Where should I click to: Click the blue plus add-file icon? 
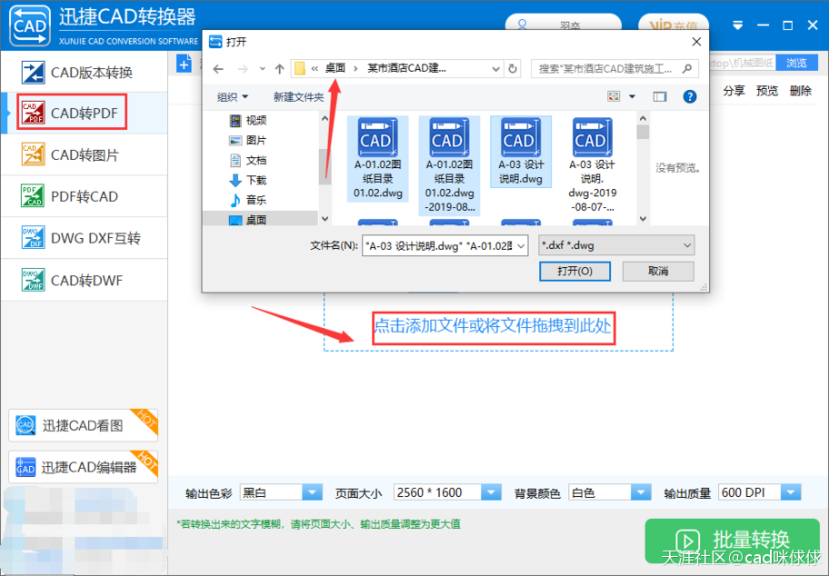click(x=184, y=65)
